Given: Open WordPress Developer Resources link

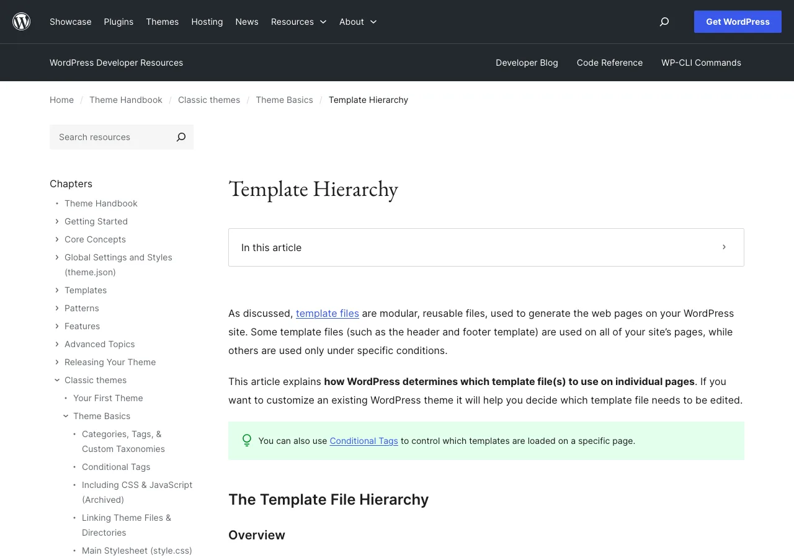Looking at the screenshot, I should point(117,63).
